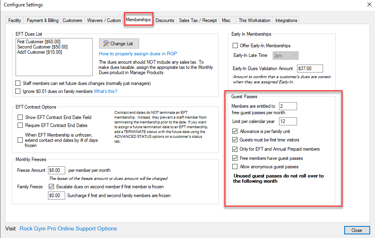Open the Discounts tab
The width and height of the screenshot is (375, 238).
point(165,20)
